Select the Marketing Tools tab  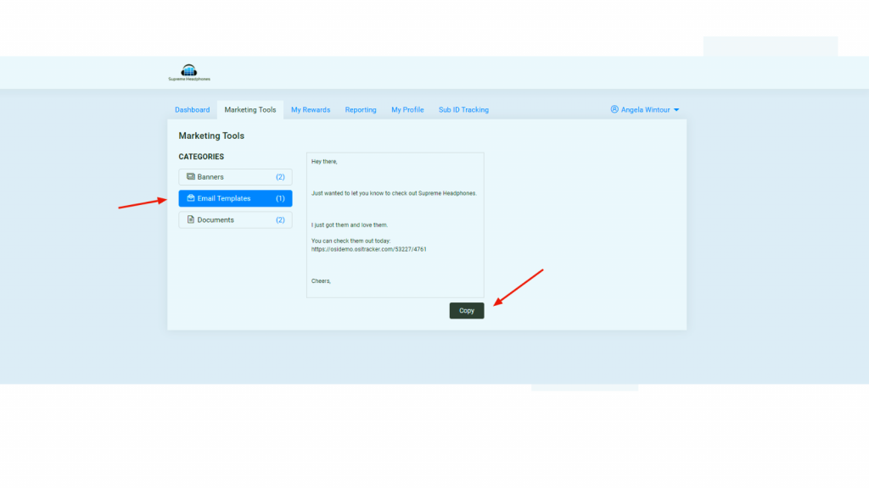pos(250,109)
